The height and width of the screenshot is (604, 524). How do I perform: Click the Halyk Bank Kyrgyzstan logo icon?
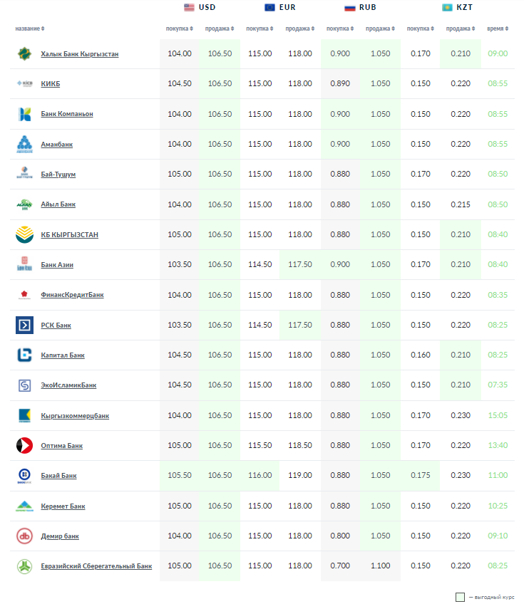click(24, 53)
